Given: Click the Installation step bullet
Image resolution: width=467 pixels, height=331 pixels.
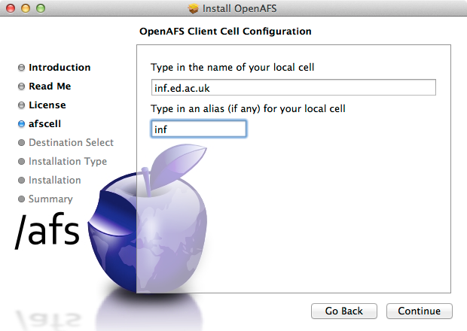Looking at the screenshot, I should [x=21, y=180].
